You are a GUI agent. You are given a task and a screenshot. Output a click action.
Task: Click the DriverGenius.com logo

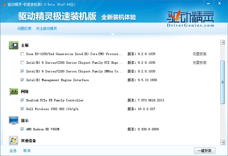(x=190, y=19)
